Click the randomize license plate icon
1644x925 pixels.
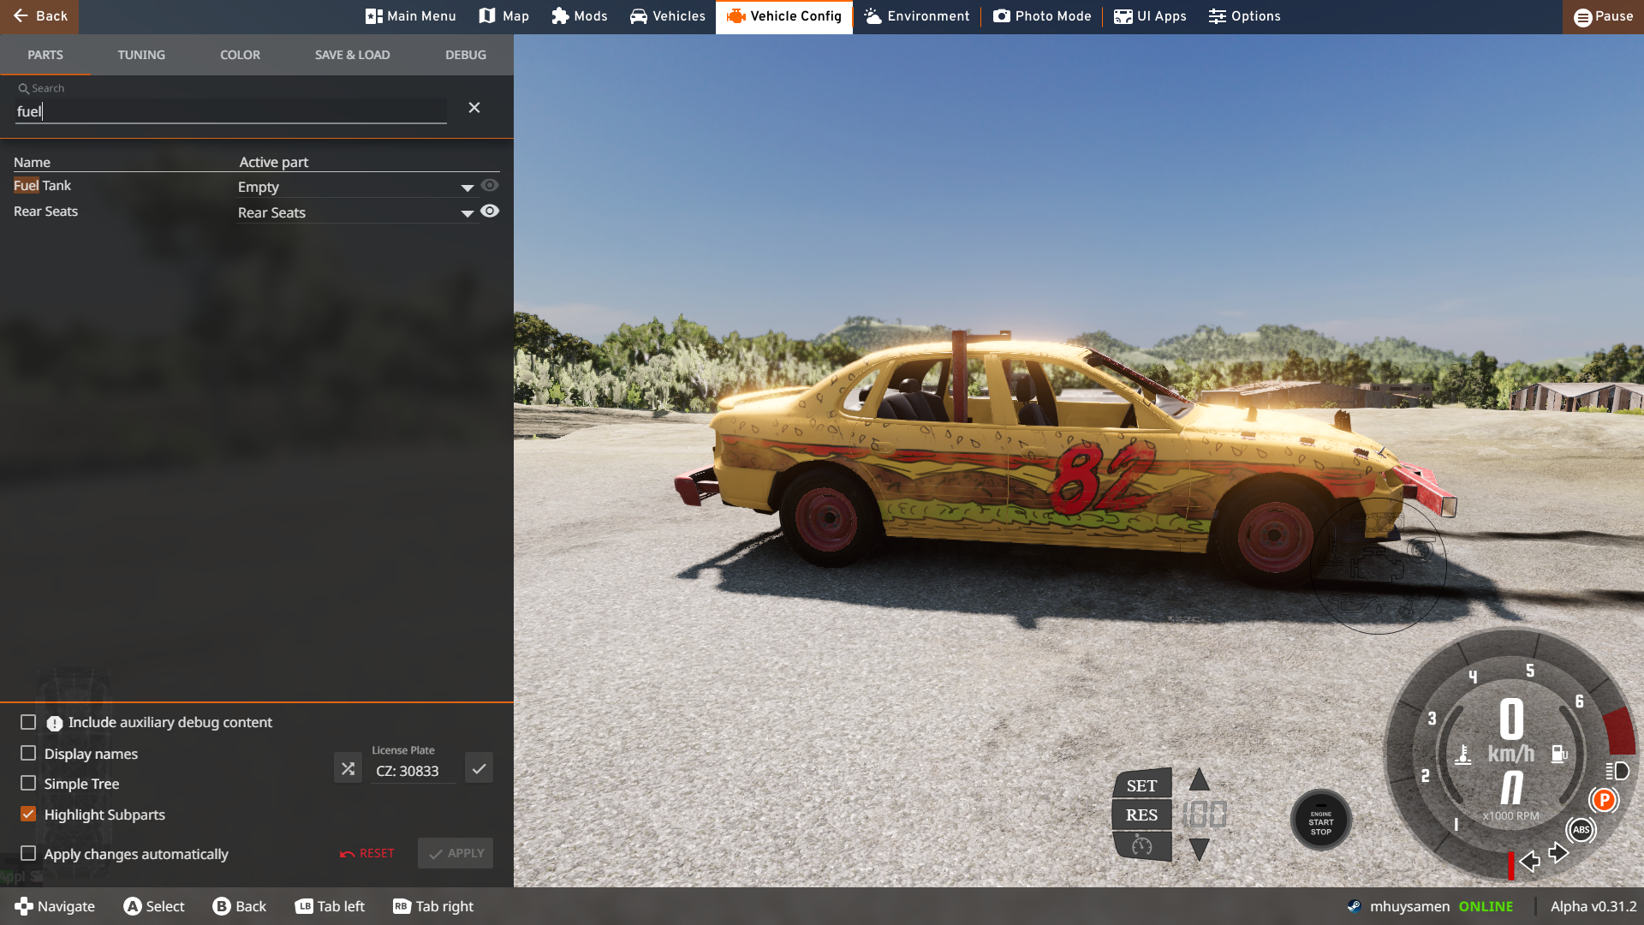point(348,768)
